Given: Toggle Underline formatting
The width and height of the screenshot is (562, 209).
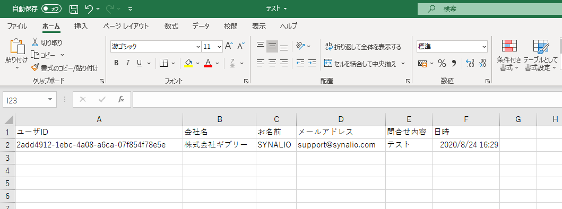Looking at the screenshot, I should (x=139, y=63).
